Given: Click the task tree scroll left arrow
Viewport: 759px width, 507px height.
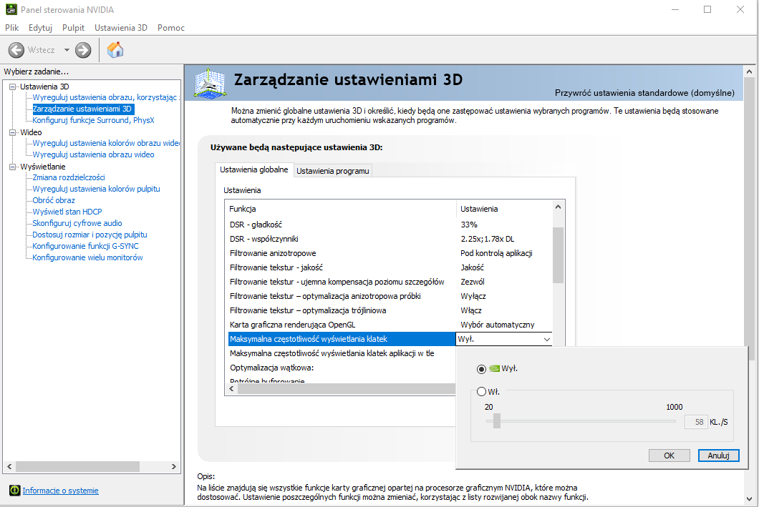Looking at the screenshot, I should 9,466.
